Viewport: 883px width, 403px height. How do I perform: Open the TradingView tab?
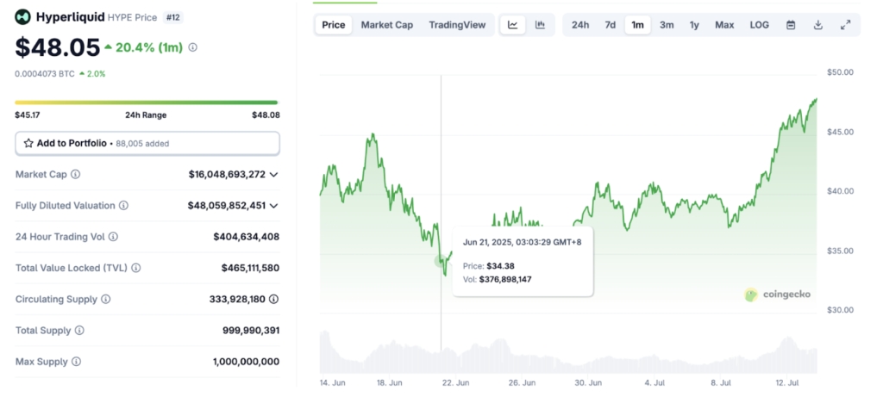pyautogui.click(x=457, y=25)
